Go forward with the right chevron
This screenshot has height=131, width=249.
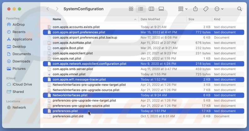coord(57,9)
